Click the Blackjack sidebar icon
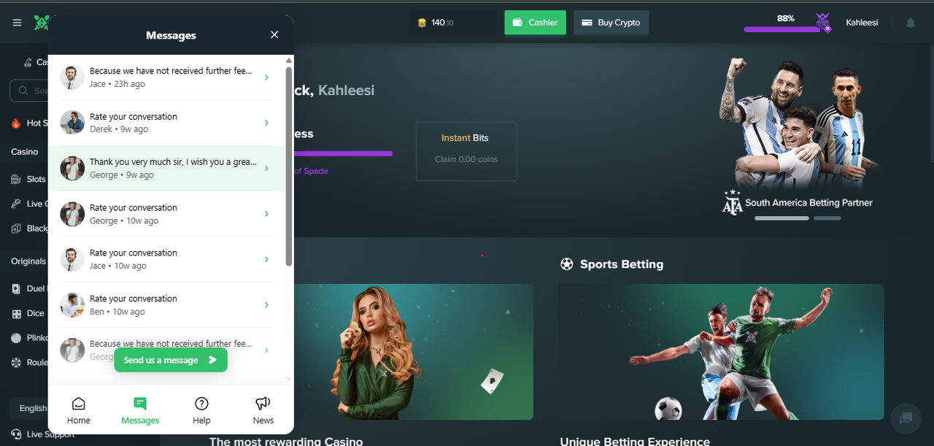This screenshot has height=446, width=934. click(17, 228)
